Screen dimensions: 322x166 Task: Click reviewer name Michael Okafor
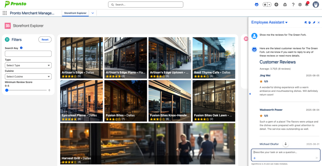point(269,144)
